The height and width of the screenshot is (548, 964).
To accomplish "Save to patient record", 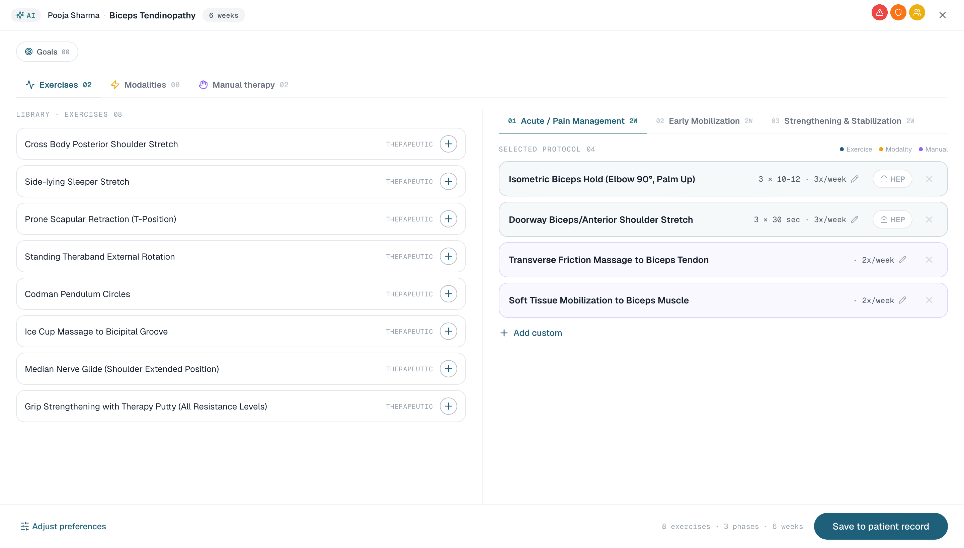I will 880,526.
